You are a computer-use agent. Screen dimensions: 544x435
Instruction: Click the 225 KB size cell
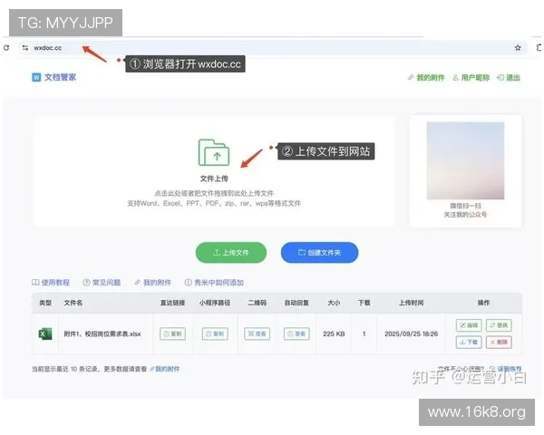pyautogui.click(x=334, y=333)
